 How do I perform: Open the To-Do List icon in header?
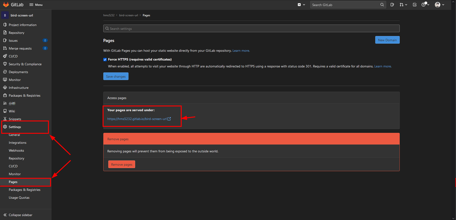click(x=415, y=5)
